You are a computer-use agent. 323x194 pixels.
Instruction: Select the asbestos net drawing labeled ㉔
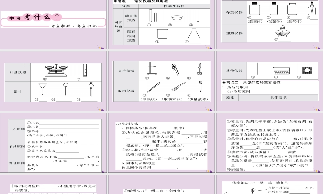(307, 70)
